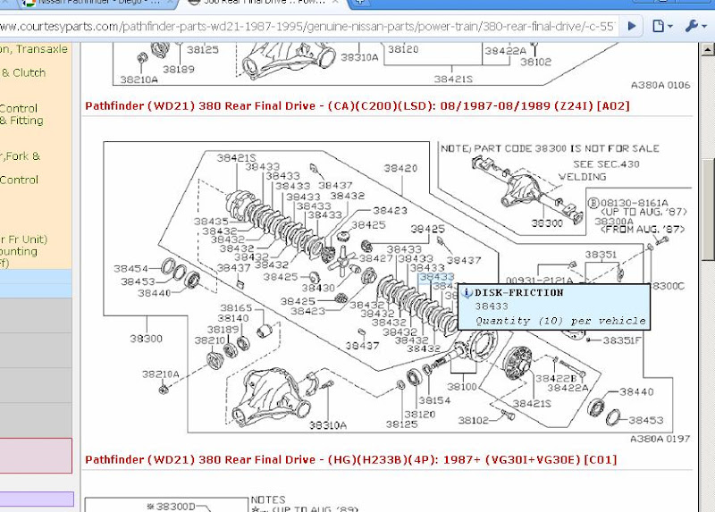The height and width of the screenshot is (512, 715).
Task: Click part number 38351F in the diagram
Action: coord(621,340)
